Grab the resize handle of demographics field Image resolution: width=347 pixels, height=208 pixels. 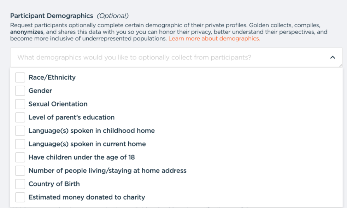tap(341, 65)
